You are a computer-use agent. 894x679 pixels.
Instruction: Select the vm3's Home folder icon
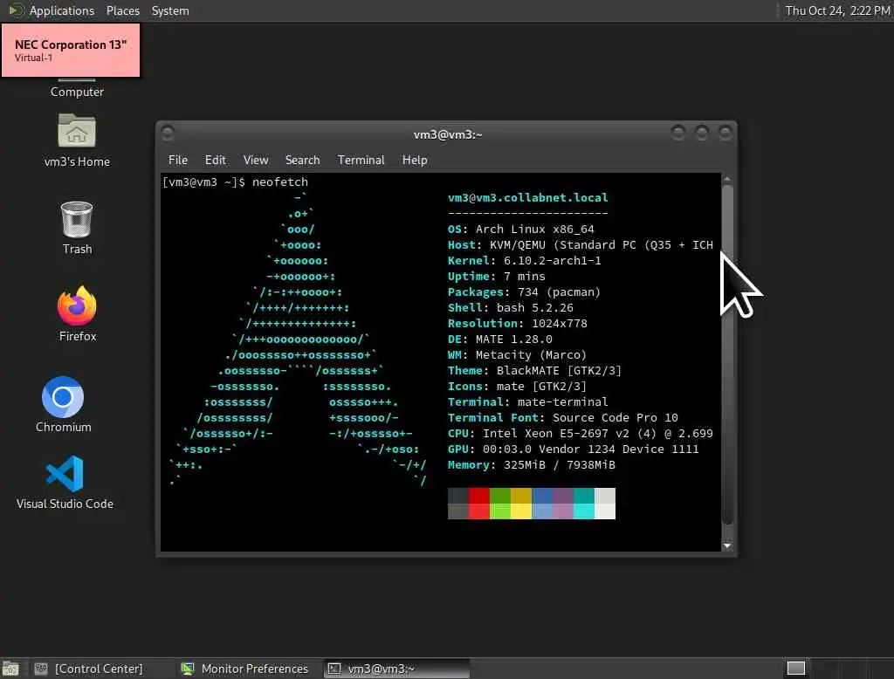pos(77,131)
